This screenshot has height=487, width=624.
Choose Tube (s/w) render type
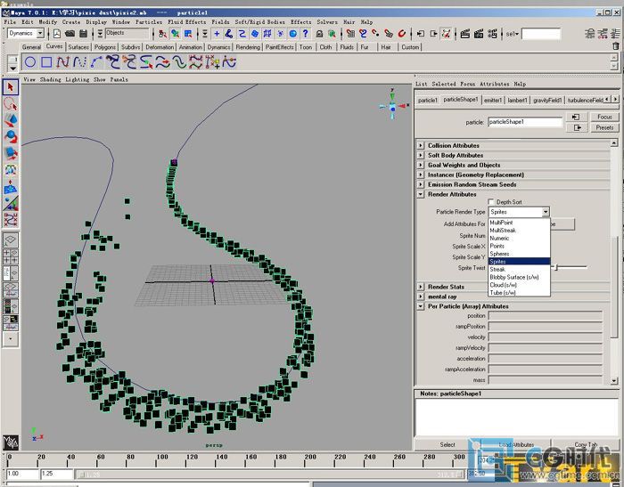519,293
